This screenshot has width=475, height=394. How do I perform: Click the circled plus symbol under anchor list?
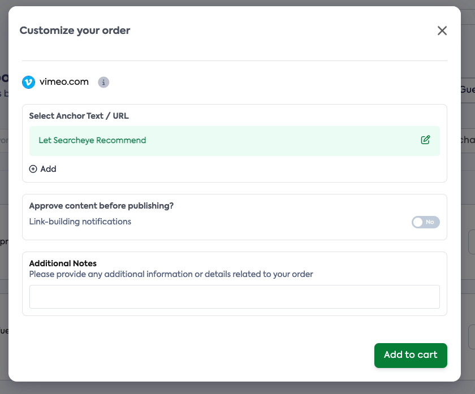[x=32, y=168]
